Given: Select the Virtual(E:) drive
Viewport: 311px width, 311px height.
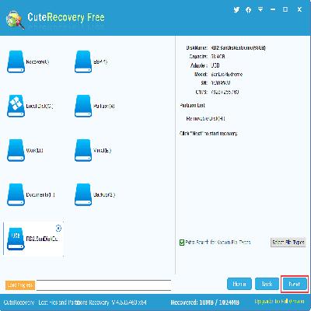Looking at the screenshot, I should click(93, 150).
